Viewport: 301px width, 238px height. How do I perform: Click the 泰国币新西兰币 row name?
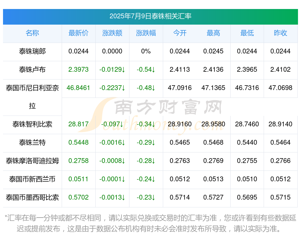click(32, 179)
